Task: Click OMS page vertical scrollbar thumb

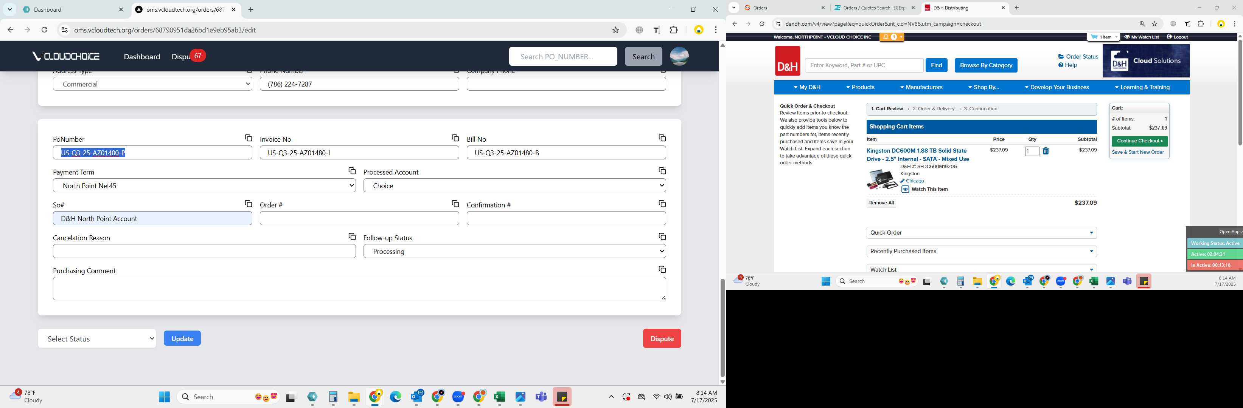Action: tap(722, 328)
